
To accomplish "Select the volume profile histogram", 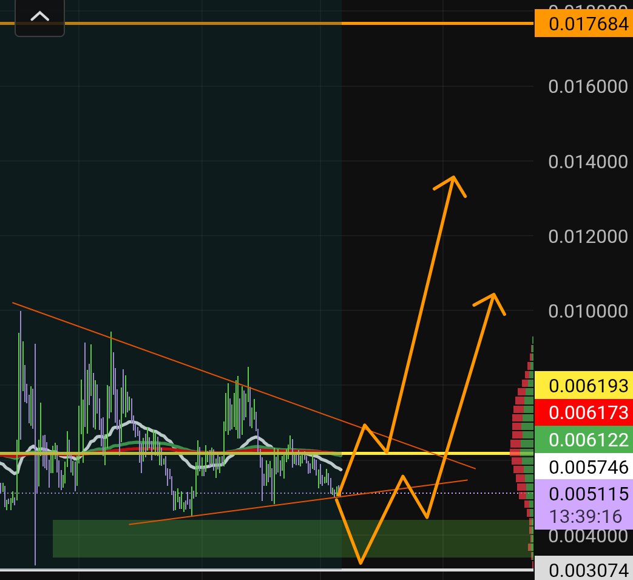I will pyautogui.click(x=522, y=452).
